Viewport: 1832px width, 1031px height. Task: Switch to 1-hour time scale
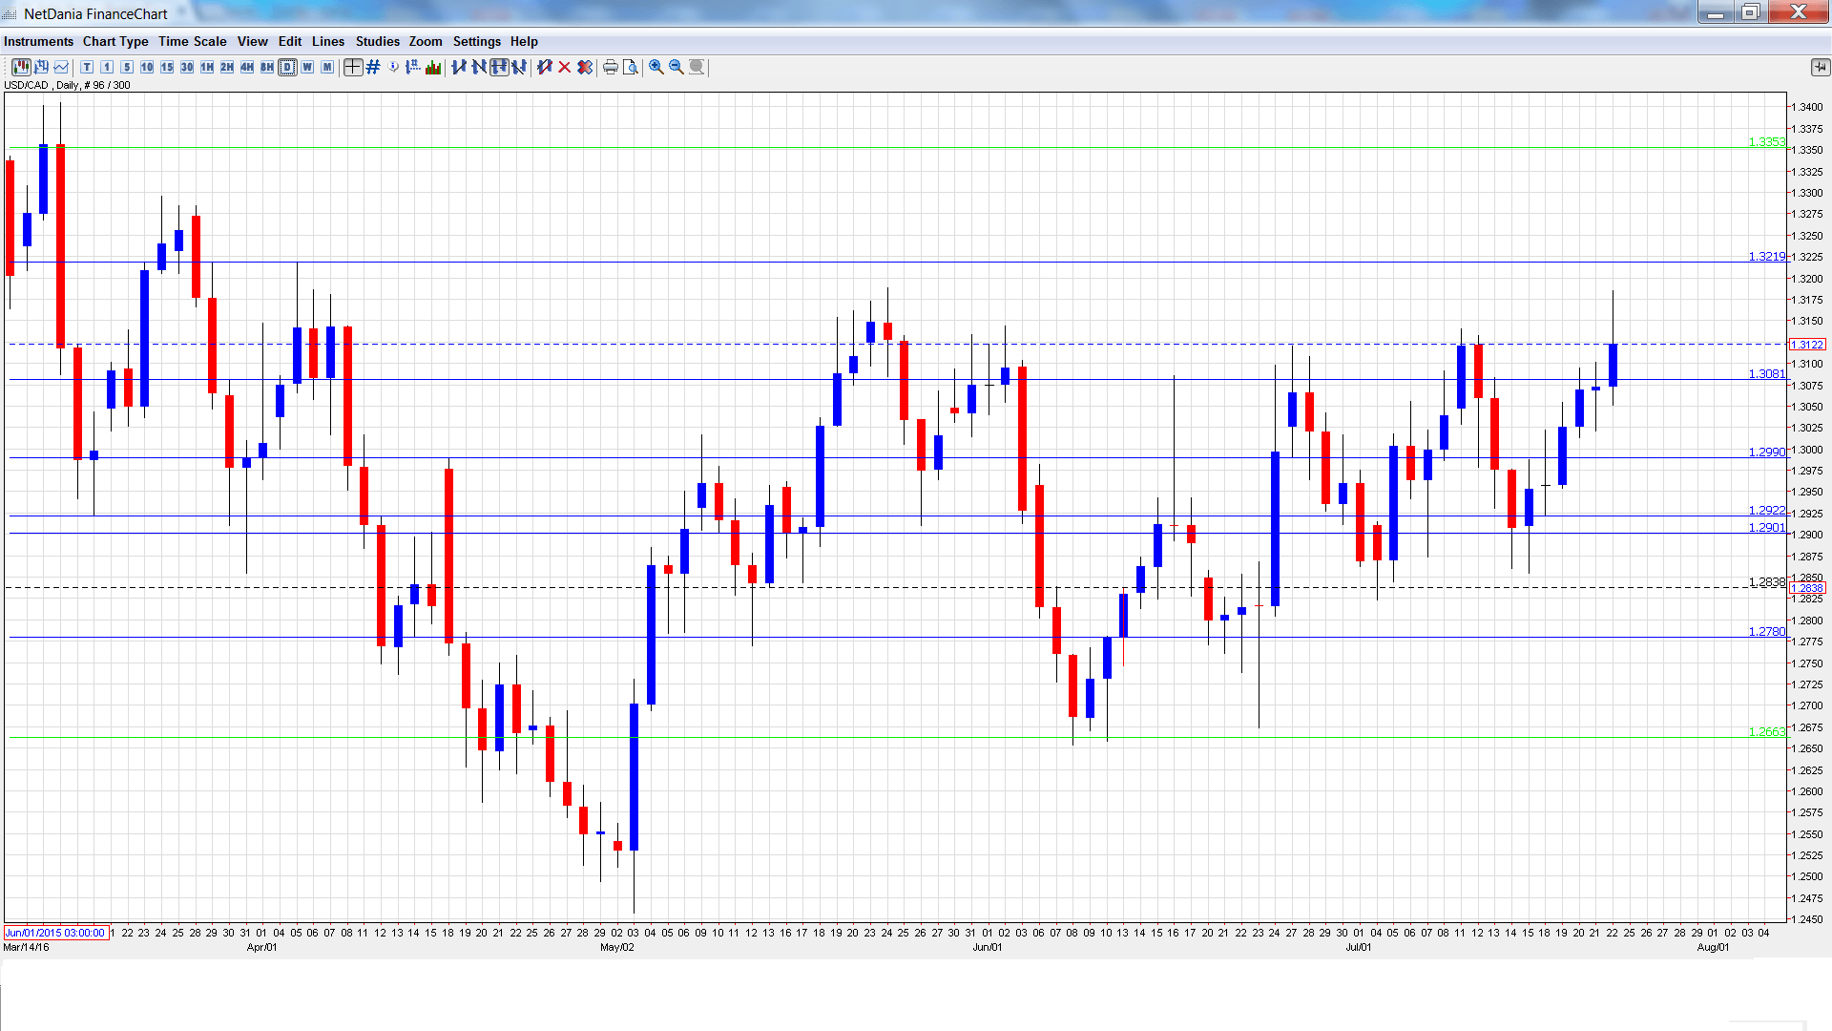coord(207,67)
